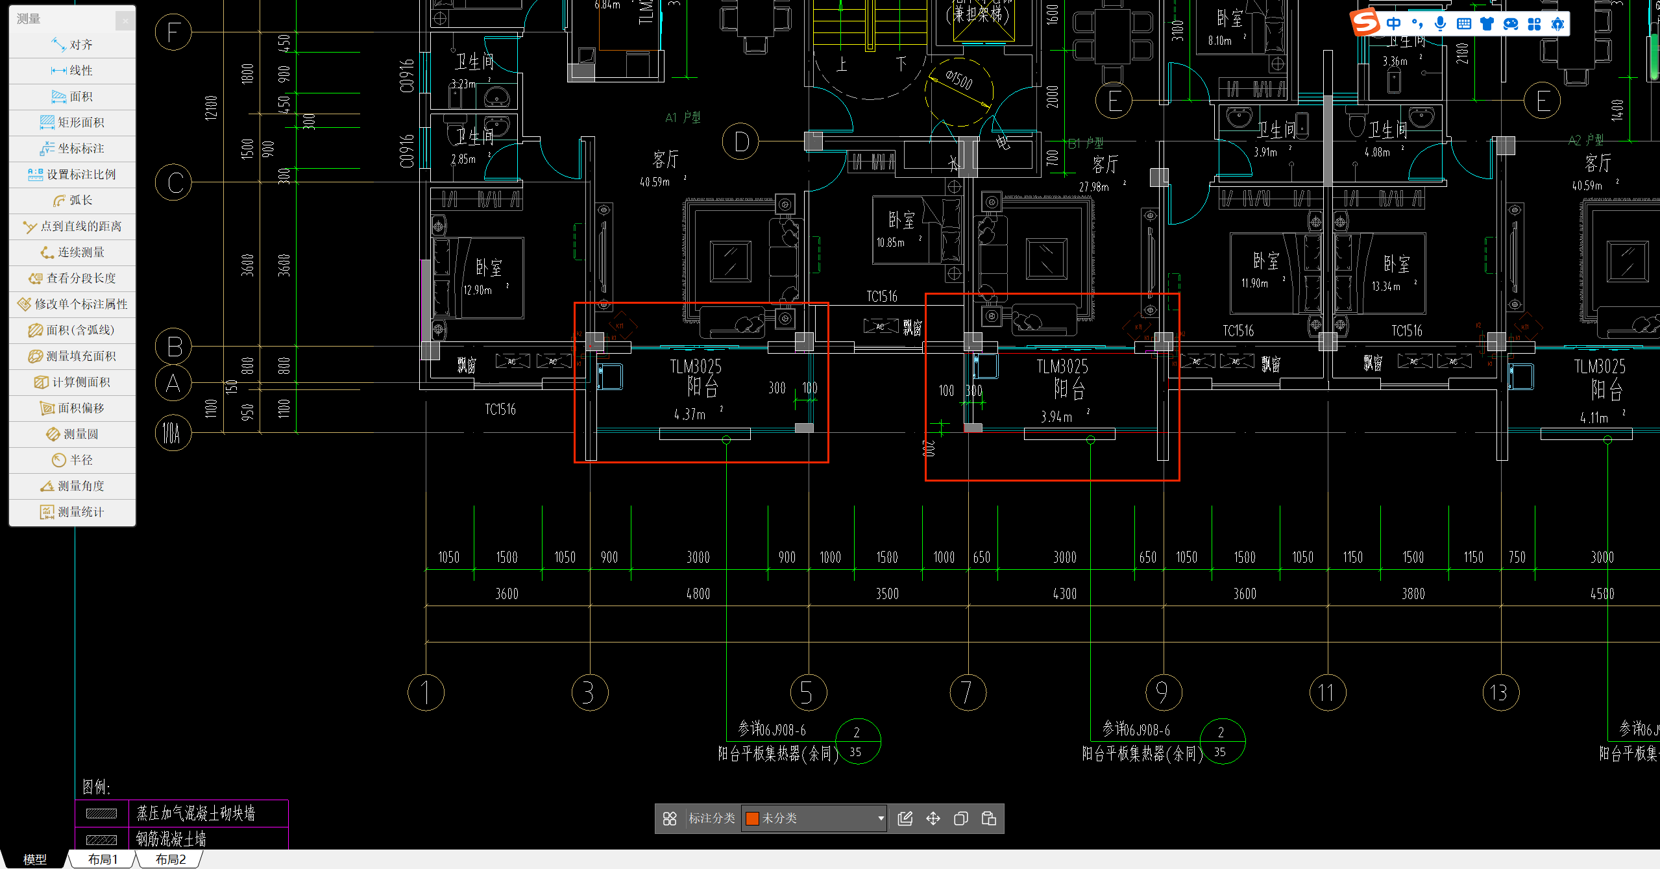Screen dimensions: 1660x869
Task: Click the Sogou input method S logo
Action: tap(1365, 23)
